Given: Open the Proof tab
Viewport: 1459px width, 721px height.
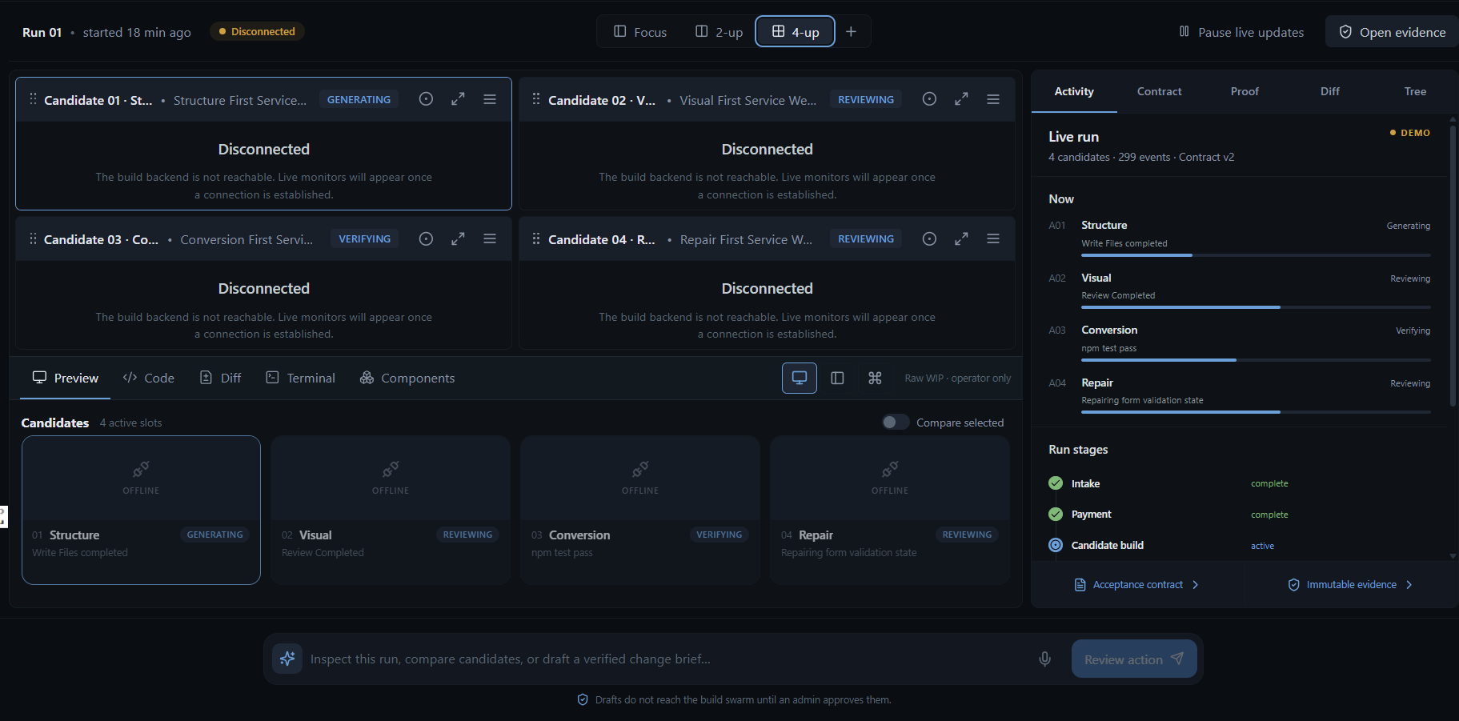Looking at the screenshot, I should [1245, 91].
